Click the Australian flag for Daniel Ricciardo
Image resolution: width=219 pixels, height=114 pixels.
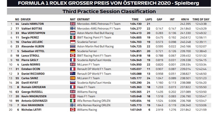click(73, 74)
